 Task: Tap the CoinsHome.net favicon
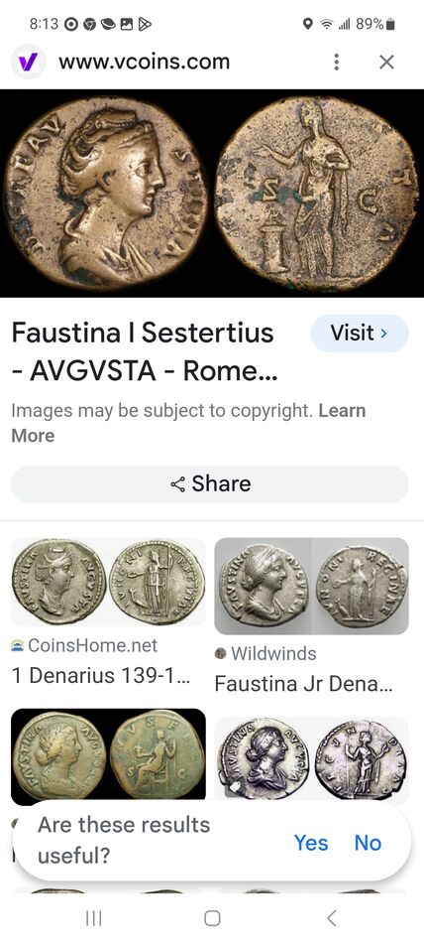[18, 646]
